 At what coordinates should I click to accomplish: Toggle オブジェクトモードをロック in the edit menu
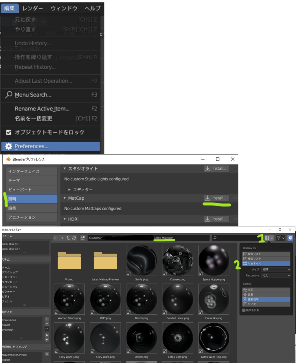click(x=50, y=132)
